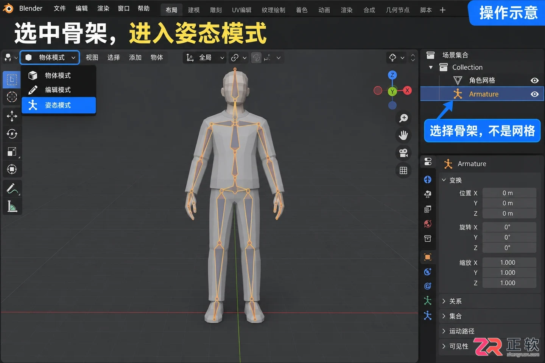Switch to the 雕刻 workspace tab

coord(216,10)
